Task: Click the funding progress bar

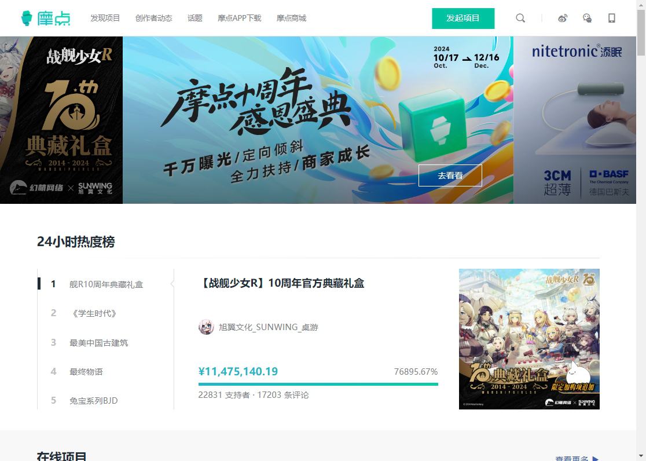Action: coord(318,385)
